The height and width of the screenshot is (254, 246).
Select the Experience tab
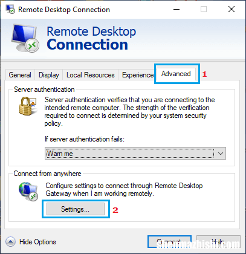click(x=138, y=75)
